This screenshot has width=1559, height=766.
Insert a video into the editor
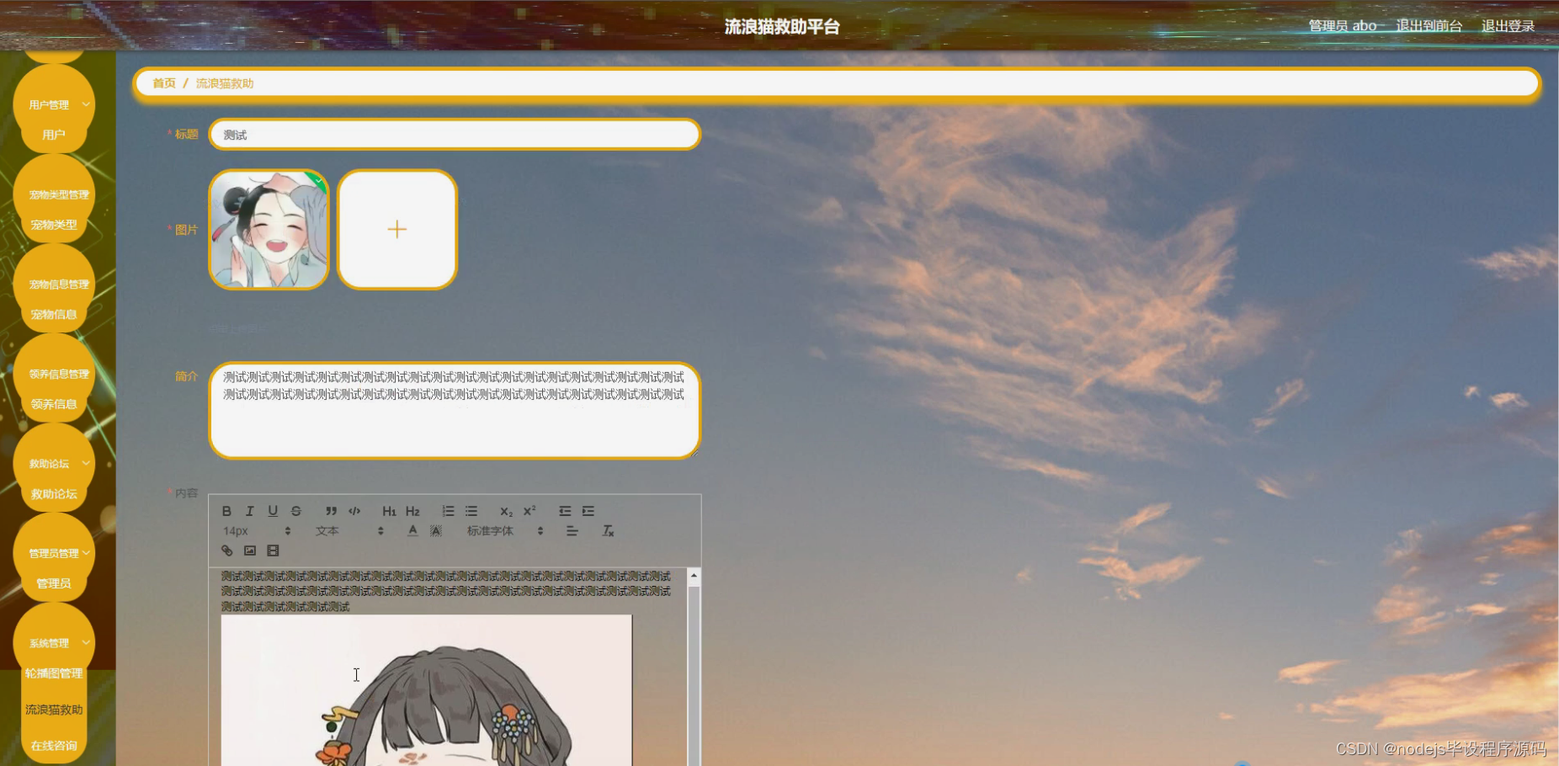point(273,551)
